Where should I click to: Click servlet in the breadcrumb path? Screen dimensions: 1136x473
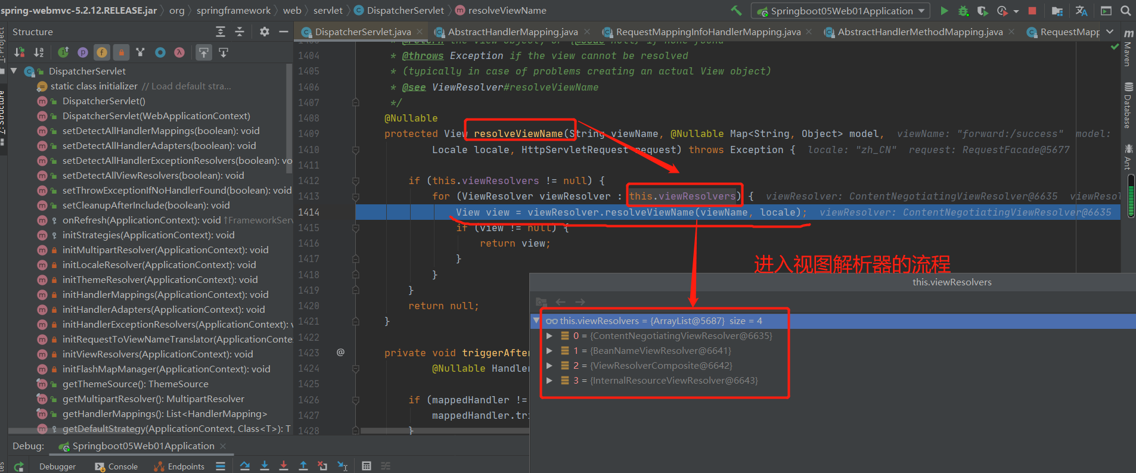click(328, 11)
